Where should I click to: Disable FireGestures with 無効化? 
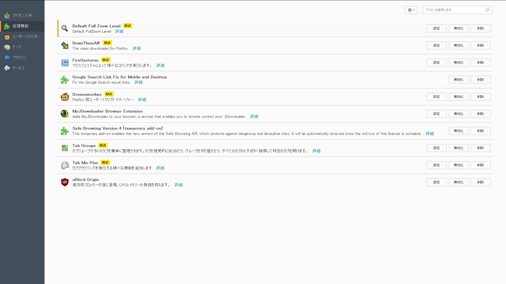(x=459, y=63)
